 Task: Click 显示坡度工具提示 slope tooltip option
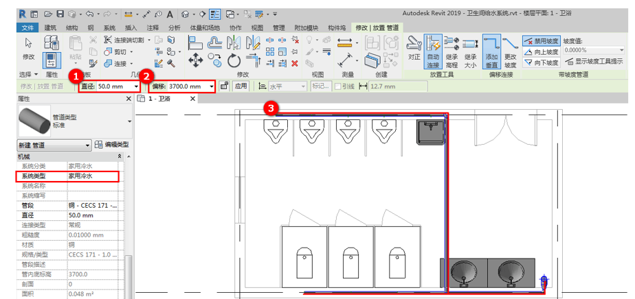594,62
